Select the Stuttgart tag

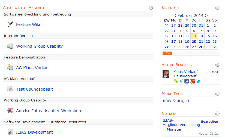[x=181, y=101]
